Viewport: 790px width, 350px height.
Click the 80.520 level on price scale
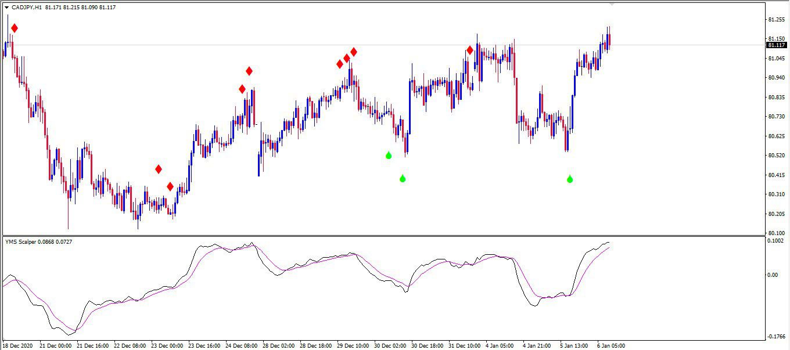[776, 156]
